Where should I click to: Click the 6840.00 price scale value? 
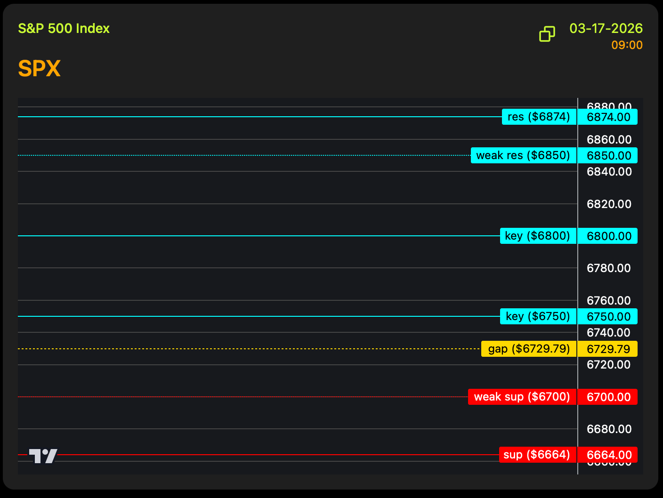609,171
